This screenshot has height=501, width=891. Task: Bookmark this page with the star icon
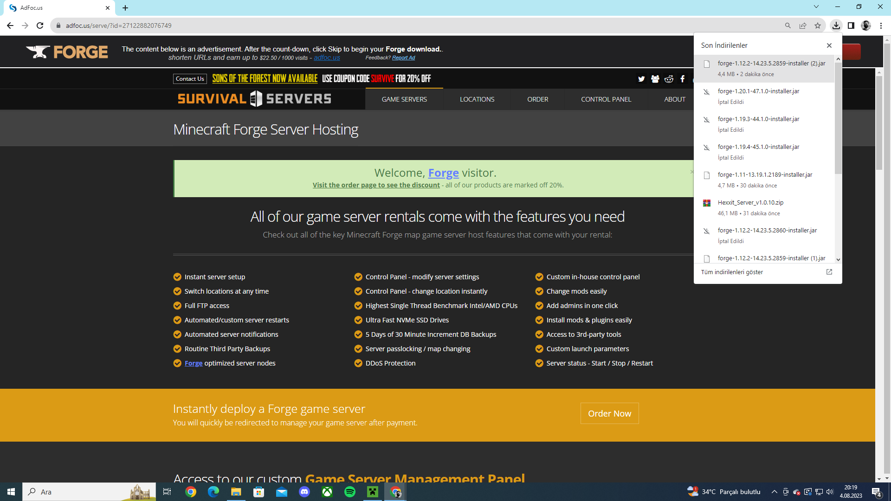pyautogui.click(x=818, y=26)
